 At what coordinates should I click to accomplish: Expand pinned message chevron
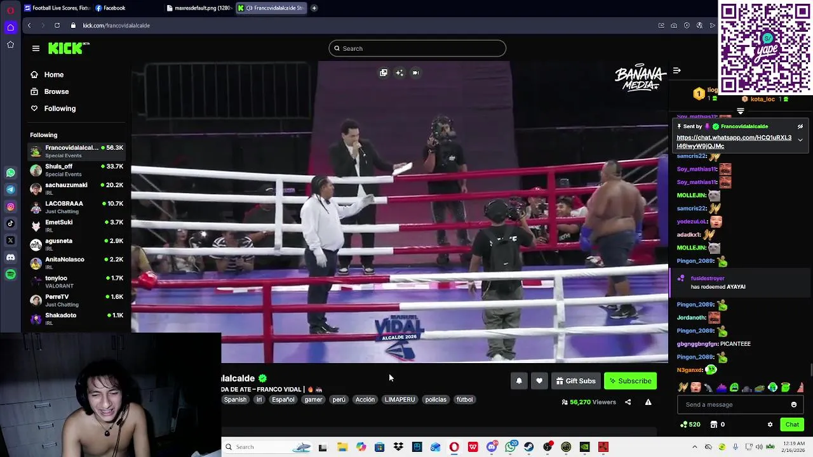coord(800,140)
